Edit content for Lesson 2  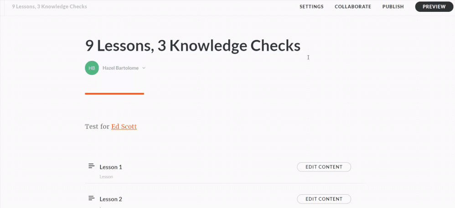pyautogui.click(x=324, y=199)
